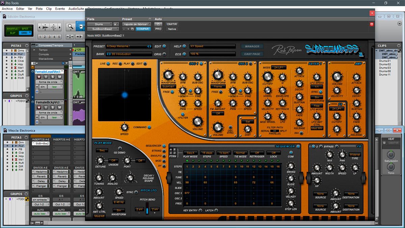Click the Amp Velocity knob
405x228 pixels.
point(337,90)
